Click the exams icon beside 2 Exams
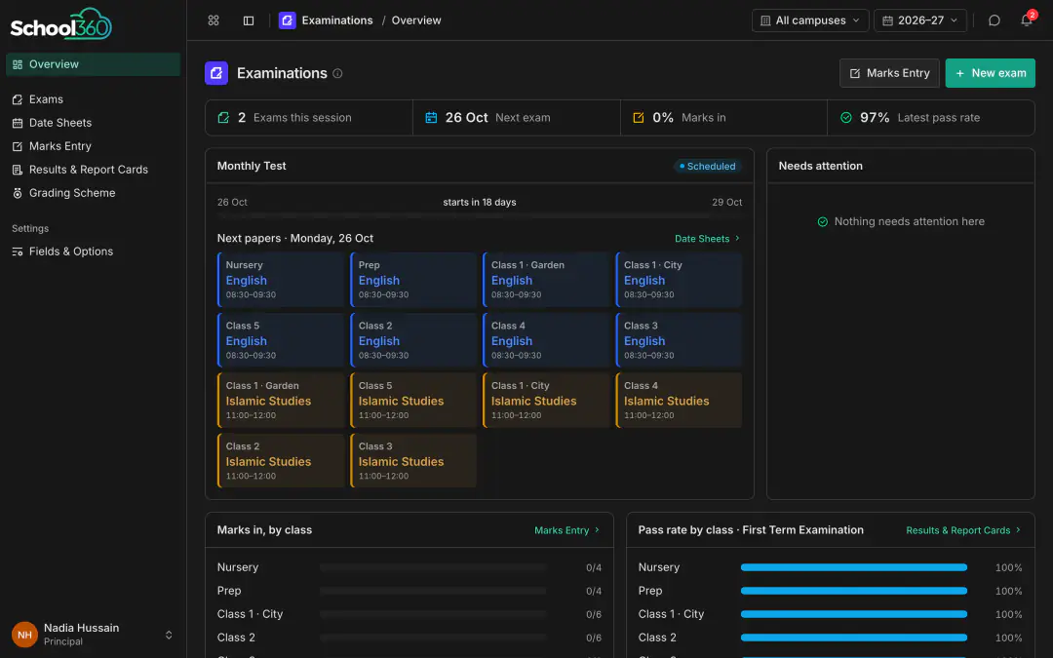1053x658 pixels. point(223,118)
